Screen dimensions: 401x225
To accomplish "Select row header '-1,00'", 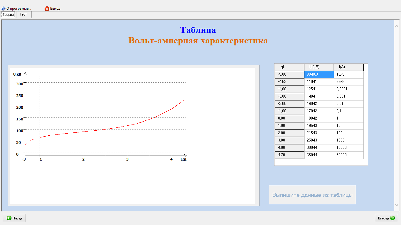I will [x=289, y=111].
